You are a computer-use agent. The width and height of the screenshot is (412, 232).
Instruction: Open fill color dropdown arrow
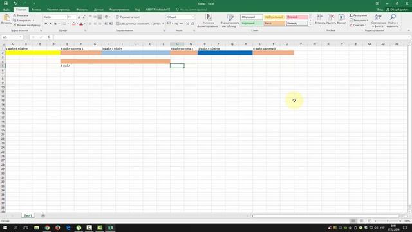[77, 24]
